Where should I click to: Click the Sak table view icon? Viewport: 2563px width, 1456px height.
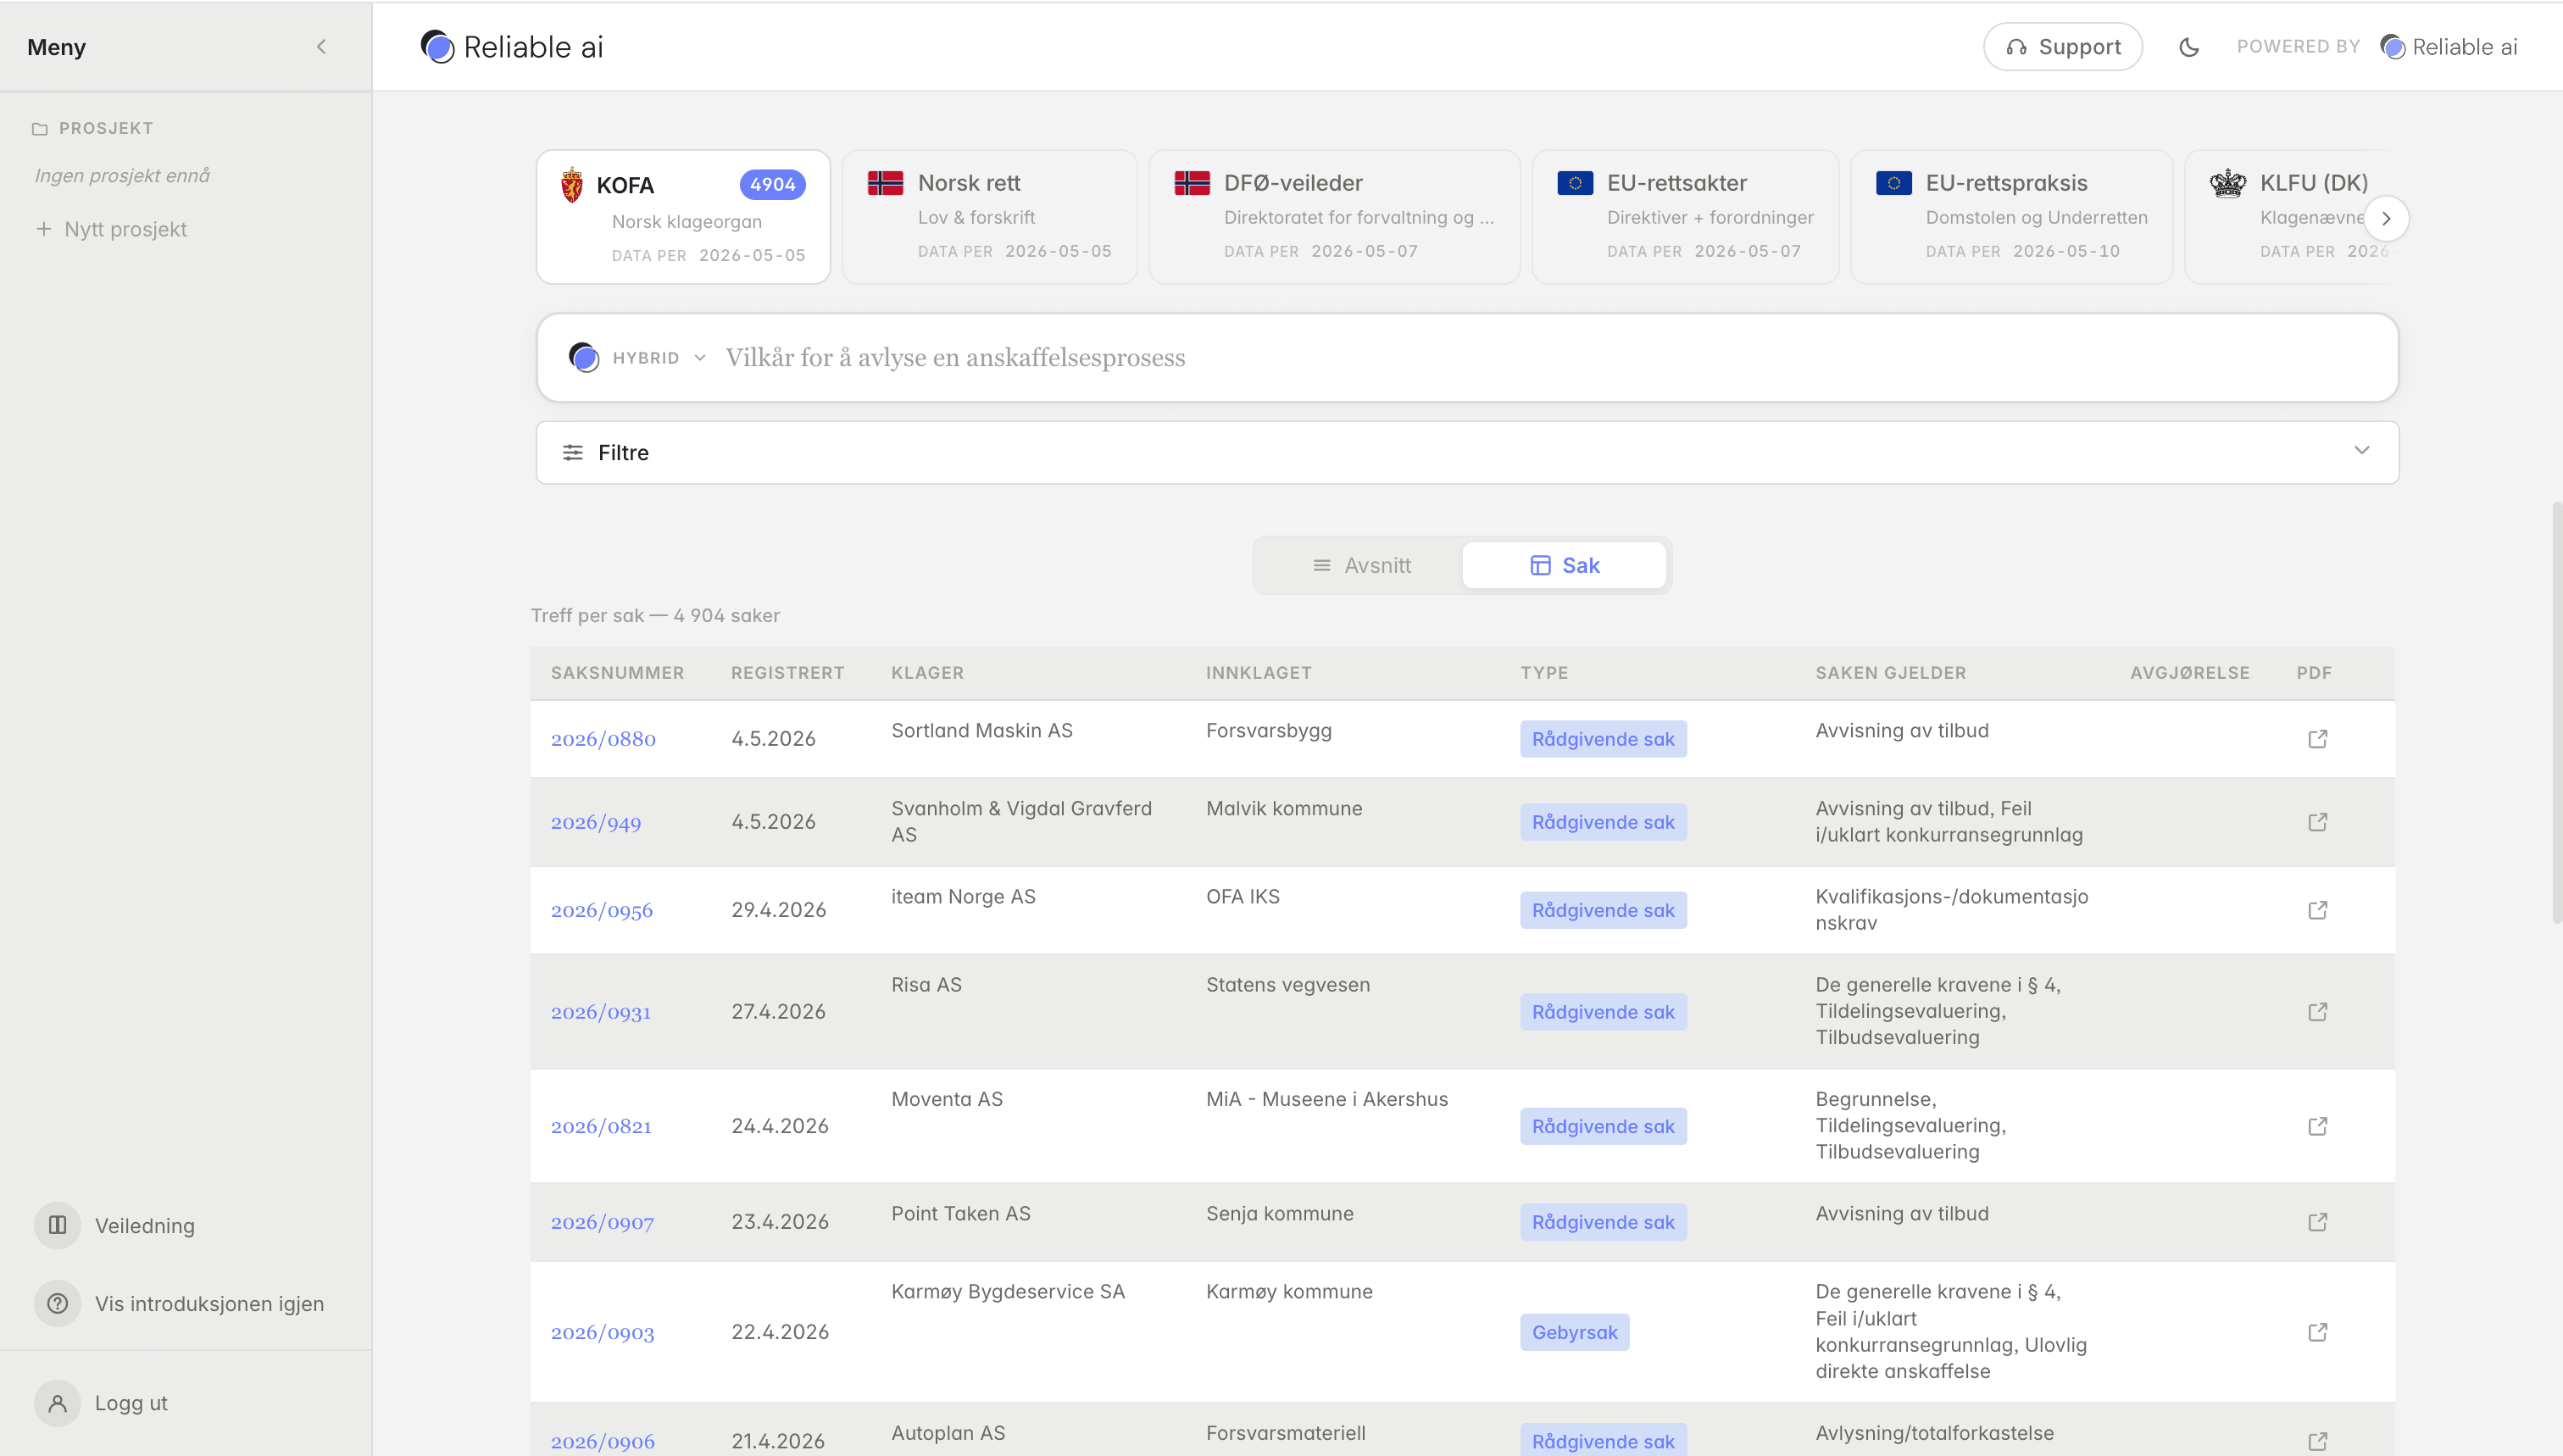point(1540,566)
